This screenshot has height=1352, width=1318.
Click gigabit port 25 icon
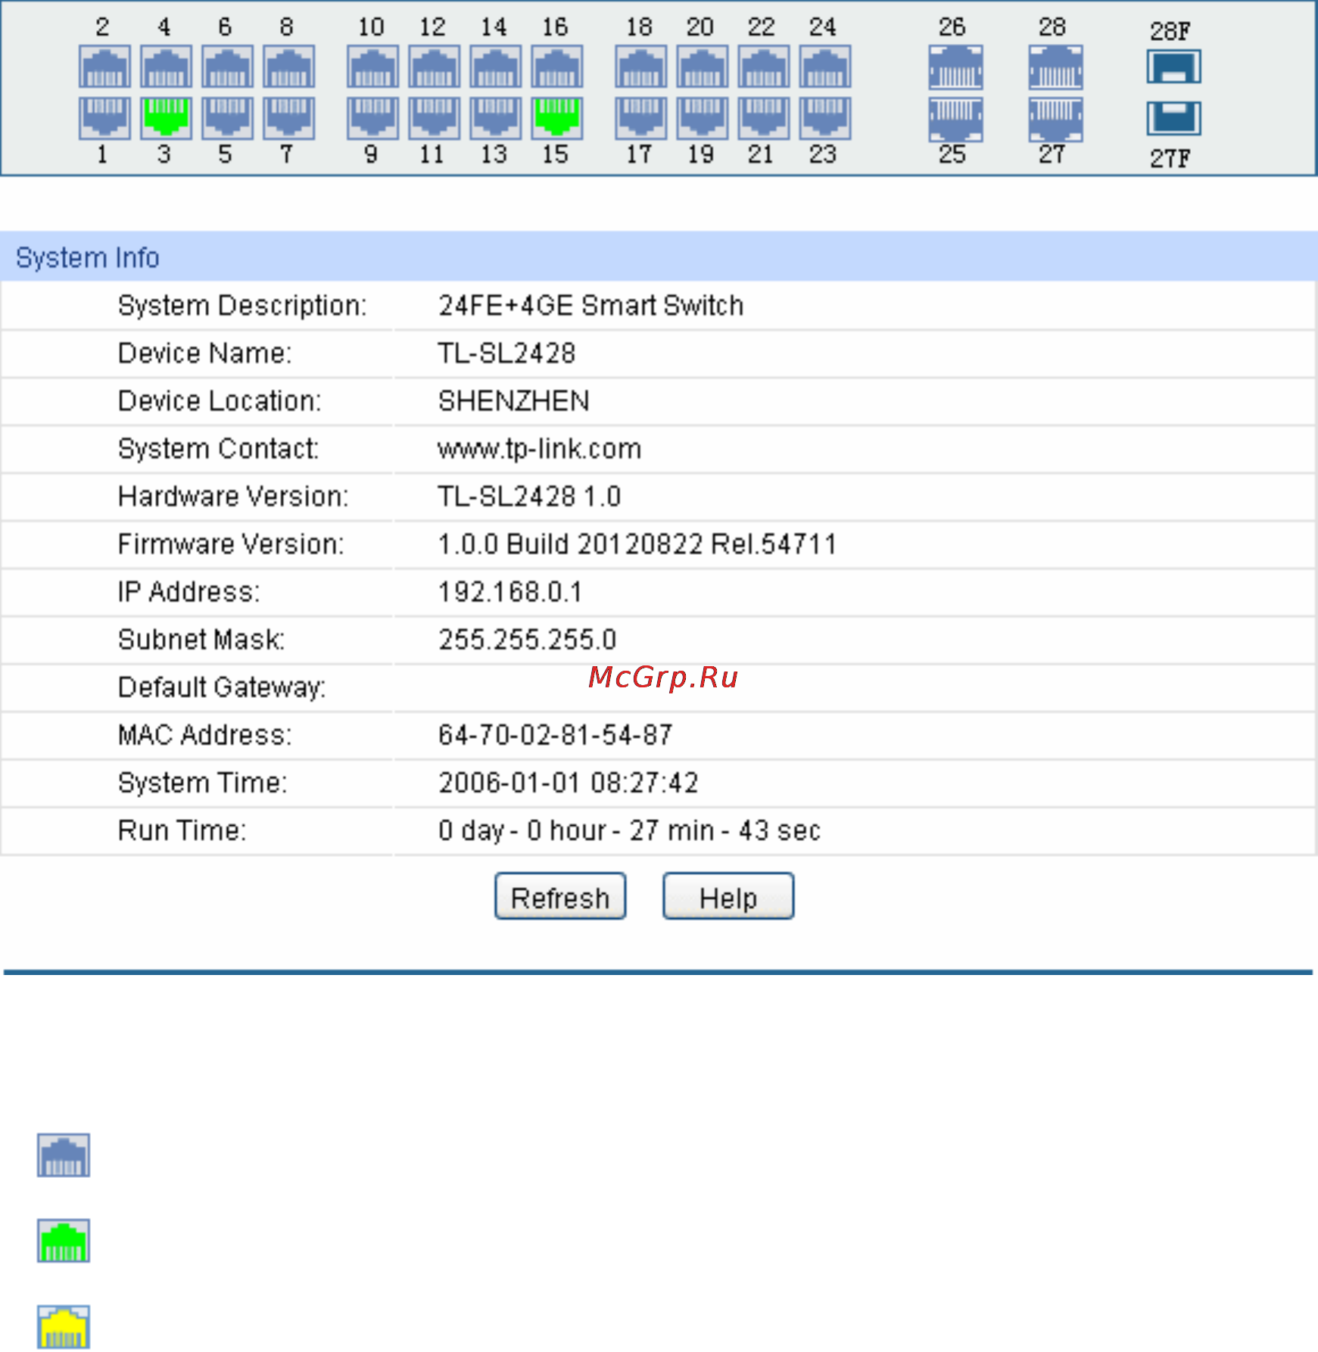click(x=955, y=120)
